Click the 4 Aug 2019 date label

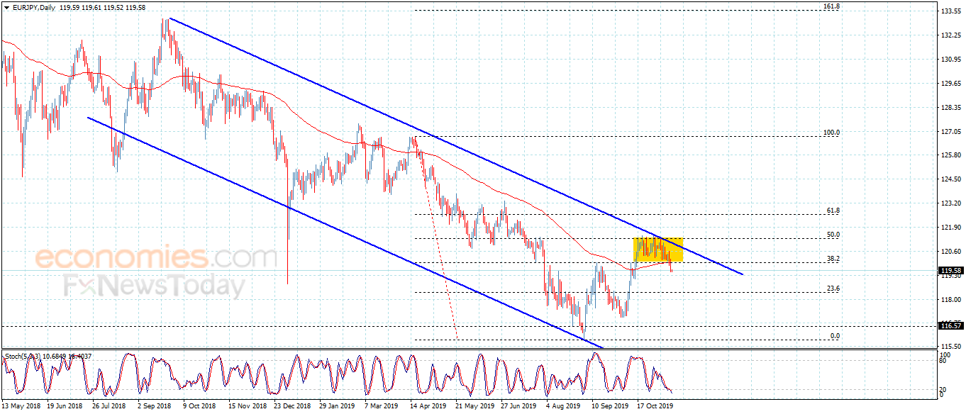(564, 407)
